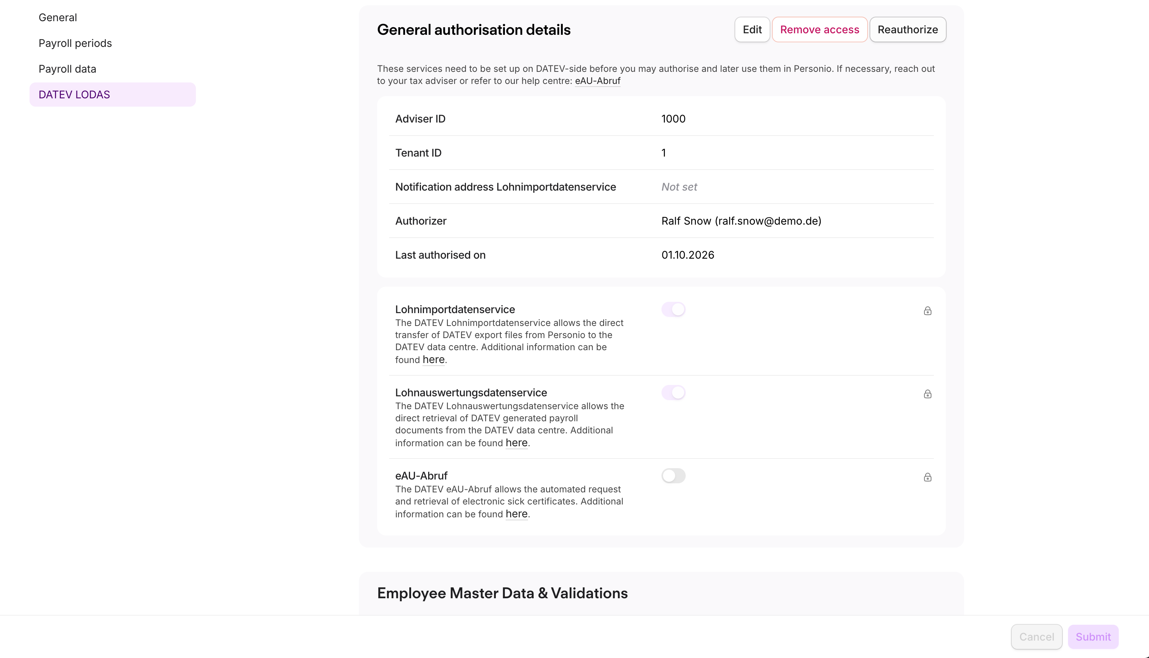Click the 'Not set' notification address value
Viewport: 1149px width, 658px height.
point(679,187)
